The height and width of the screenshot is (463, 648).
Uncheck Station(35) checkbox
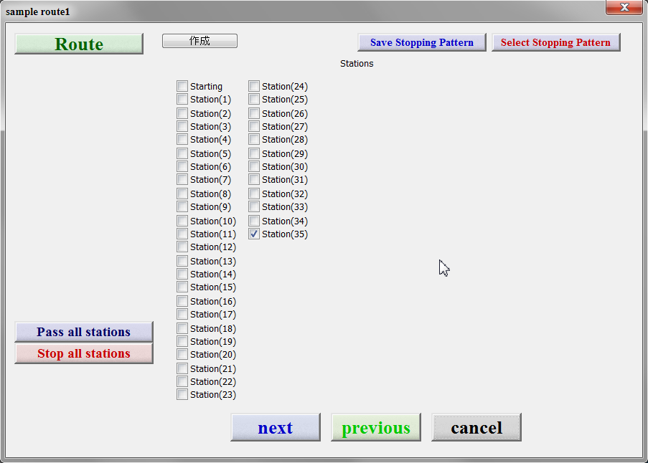254,234
